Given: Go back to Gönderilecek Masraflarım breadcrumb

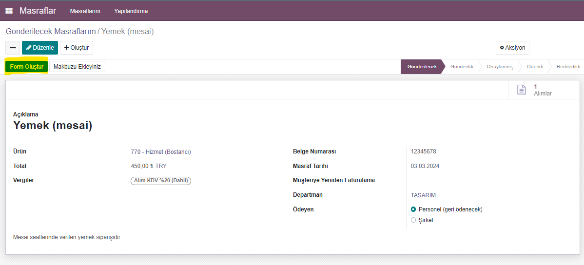Looking at the screenshot, I should [x=51, y=32].
